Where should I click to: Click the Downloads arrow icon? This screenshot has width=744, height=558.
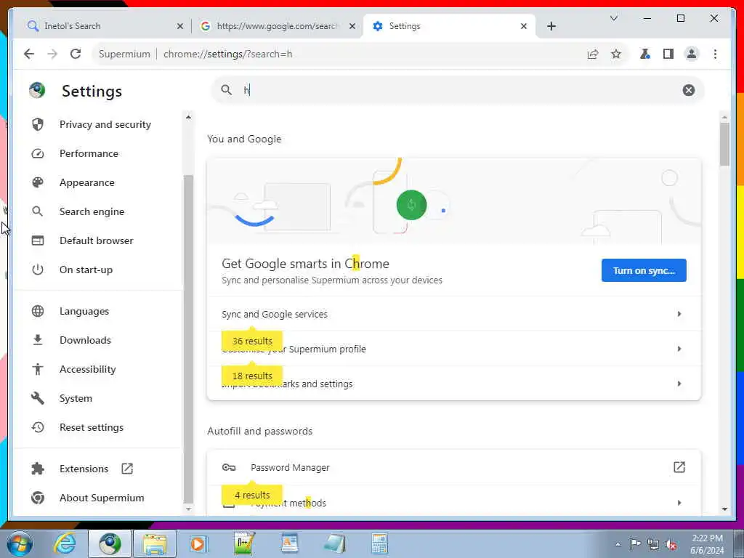[38, 340]
